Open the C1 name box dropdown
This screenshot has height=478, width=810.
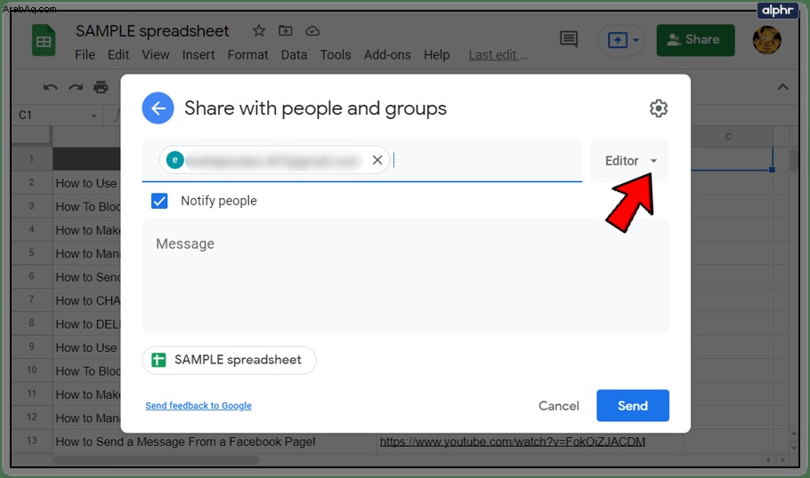point(94,116)
